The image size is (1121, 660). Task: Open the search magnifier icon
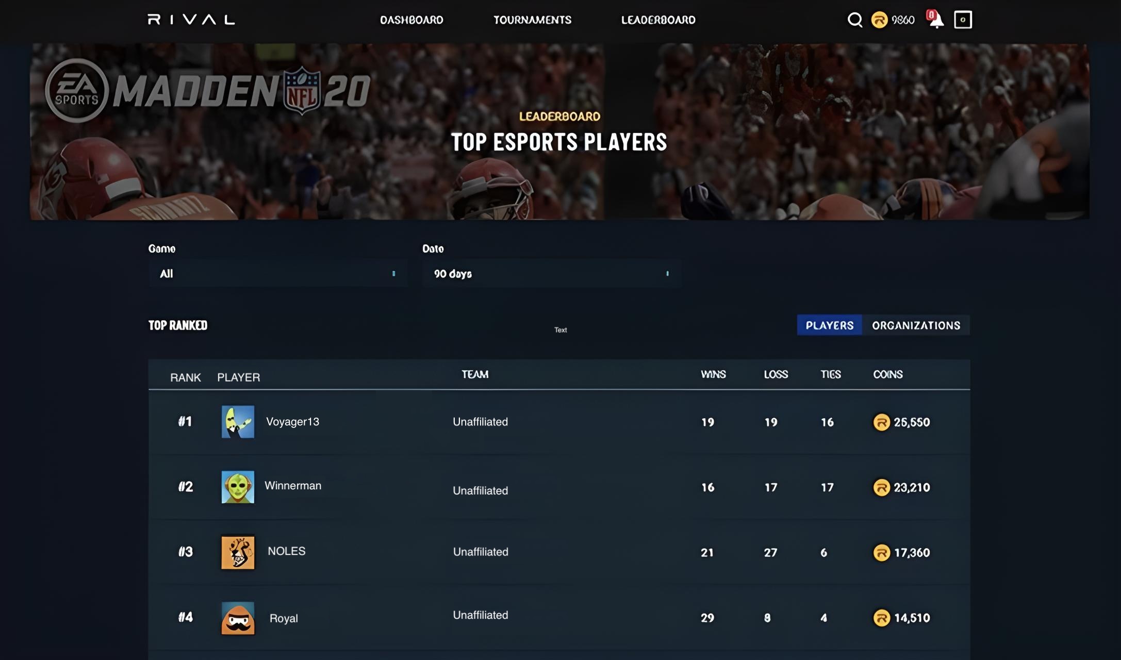pos(855,20)
